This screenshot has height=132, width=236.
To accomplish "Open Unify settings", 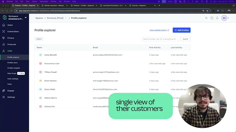I will [x=13, y=79].
